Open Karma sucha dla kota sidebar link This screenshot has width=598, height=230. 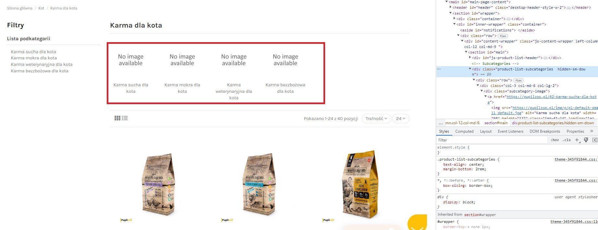click(33, 52)
